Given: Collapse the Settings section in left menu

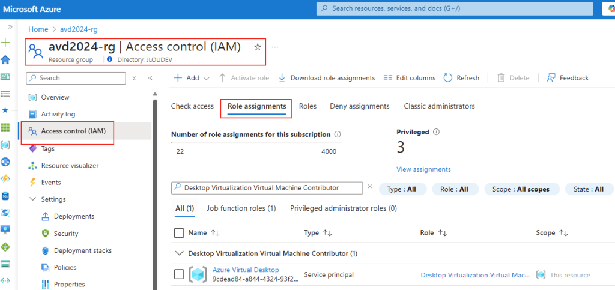Looking at the screenshot, I should [34, 199].
